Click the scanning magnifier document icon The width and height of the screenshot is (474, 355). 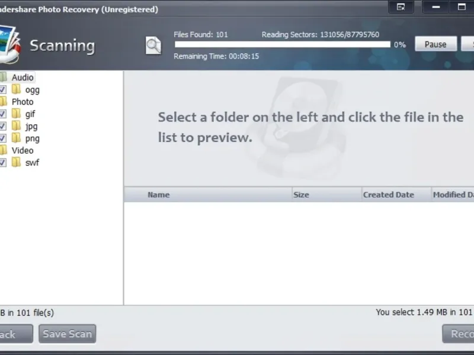[x=153, y=46]
